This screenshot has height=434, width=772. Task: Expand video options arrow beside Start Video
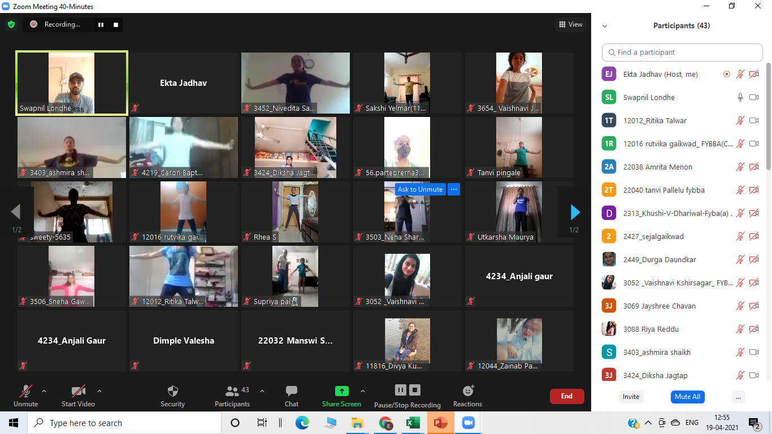[x=99, y=390]
